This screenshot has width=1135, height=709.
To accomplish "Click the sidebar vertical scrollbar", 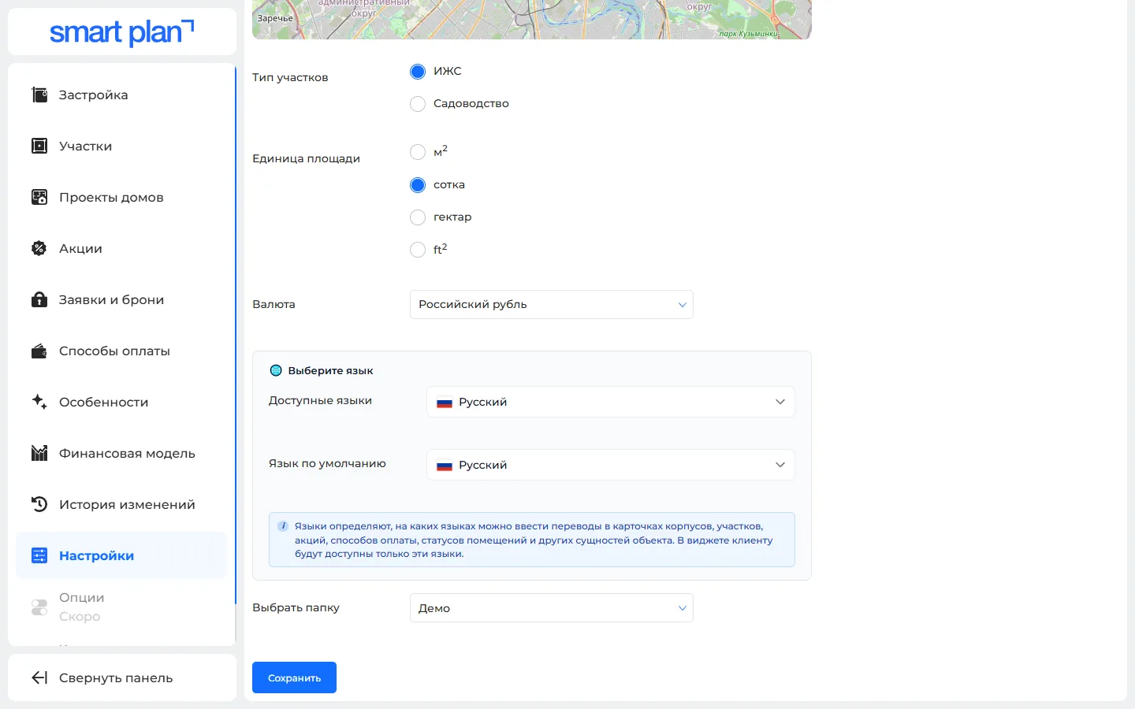I will [x=235, y=335].
